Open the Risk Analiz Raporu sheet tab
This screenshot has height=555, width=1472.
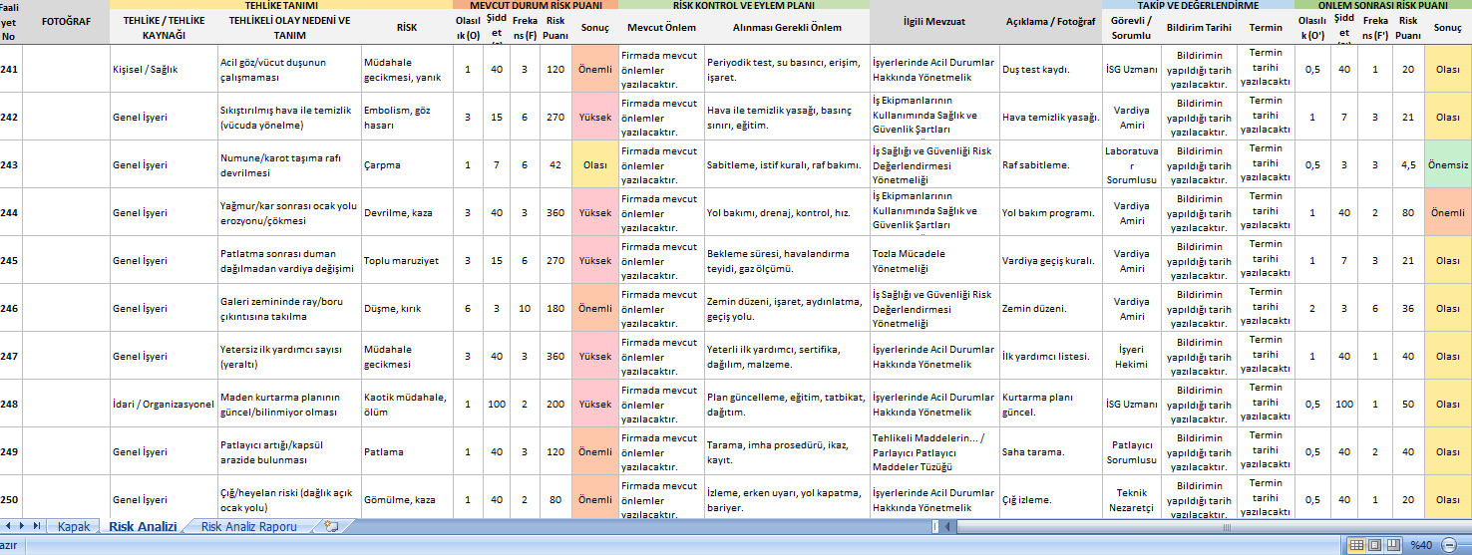click(x=248, y=526)
